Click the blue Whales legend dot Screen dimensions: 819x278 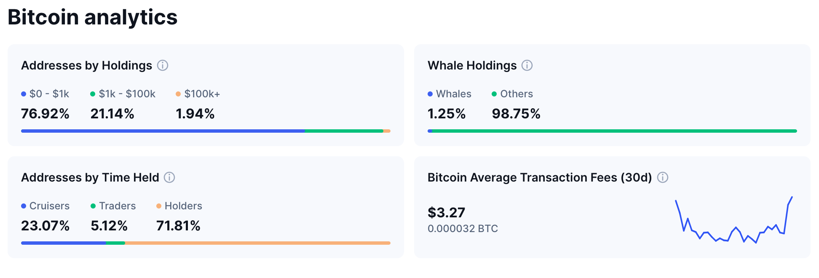(x=430, y=94)
